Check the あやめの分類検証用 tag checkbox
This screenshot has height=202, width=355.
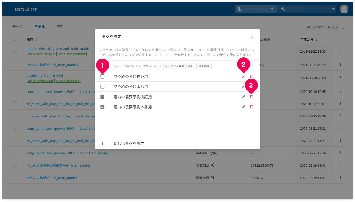[103, 76]
